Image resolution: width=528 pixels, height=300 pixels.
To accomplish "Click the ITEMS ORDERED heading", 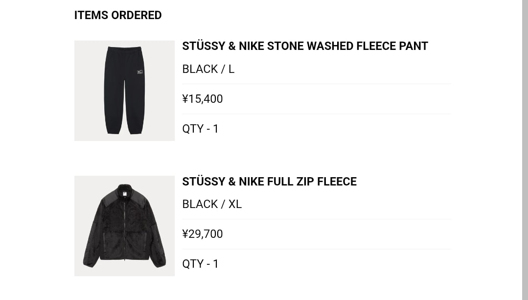I will point(118,15).
